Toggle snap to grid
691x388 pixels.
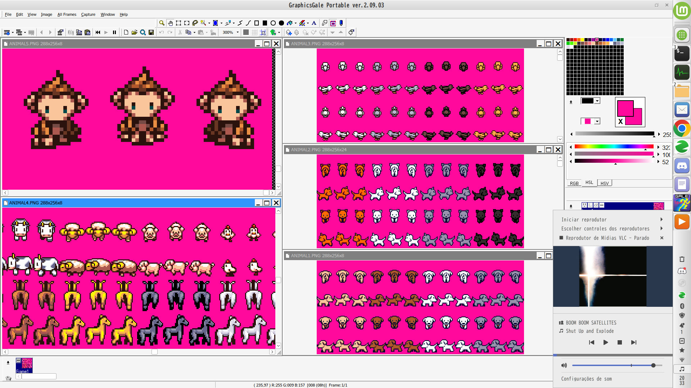coord(263,32)
